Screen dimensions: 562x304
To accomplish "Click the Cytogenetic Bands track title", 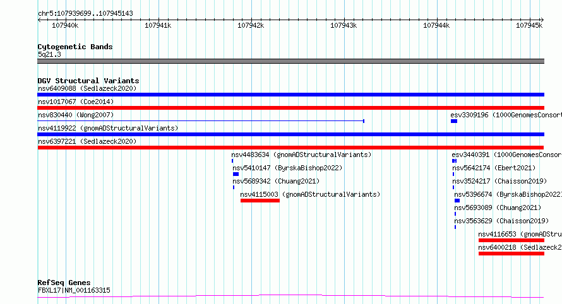I will coord(75,47).
